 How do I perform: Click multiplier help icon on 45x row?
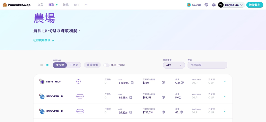click(x=181, y=112)
